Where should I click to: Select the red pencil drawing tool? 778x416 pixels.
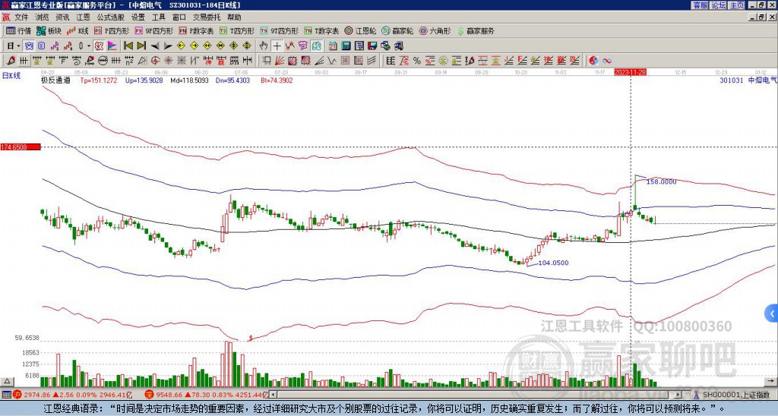tap(11, 61)
